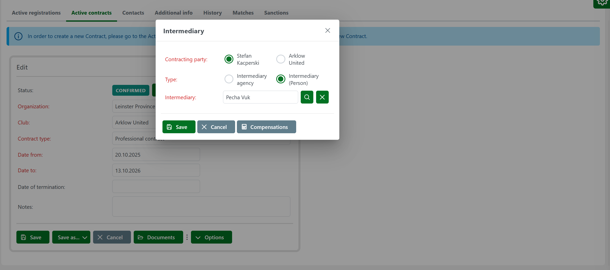Click the Date of termination field
The width and height of the screenshot is (610, 270).
[156, 187]
